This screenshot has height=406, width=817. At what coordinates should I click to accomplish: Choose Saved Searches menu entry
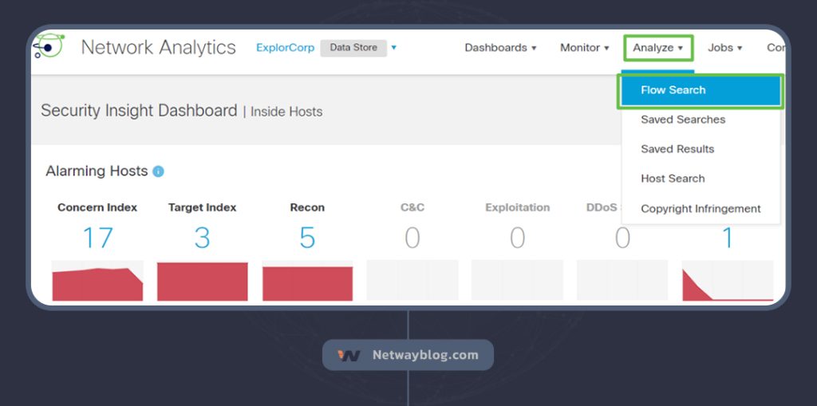[683, 120]
